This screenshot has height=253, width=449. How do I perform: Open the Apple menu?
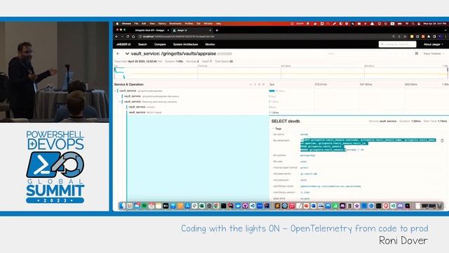pyautogui.click(x=117, y=23)
